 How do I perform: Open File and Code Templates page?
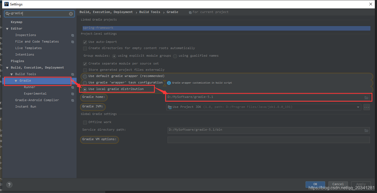pyautogui.click(x=37, y=41)
